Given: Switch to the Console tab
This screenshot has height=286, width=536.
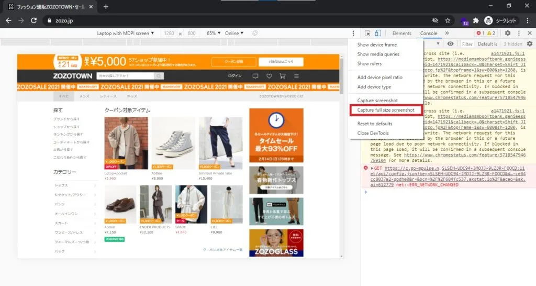Looking at the screenshot, I should click(429, 33).
